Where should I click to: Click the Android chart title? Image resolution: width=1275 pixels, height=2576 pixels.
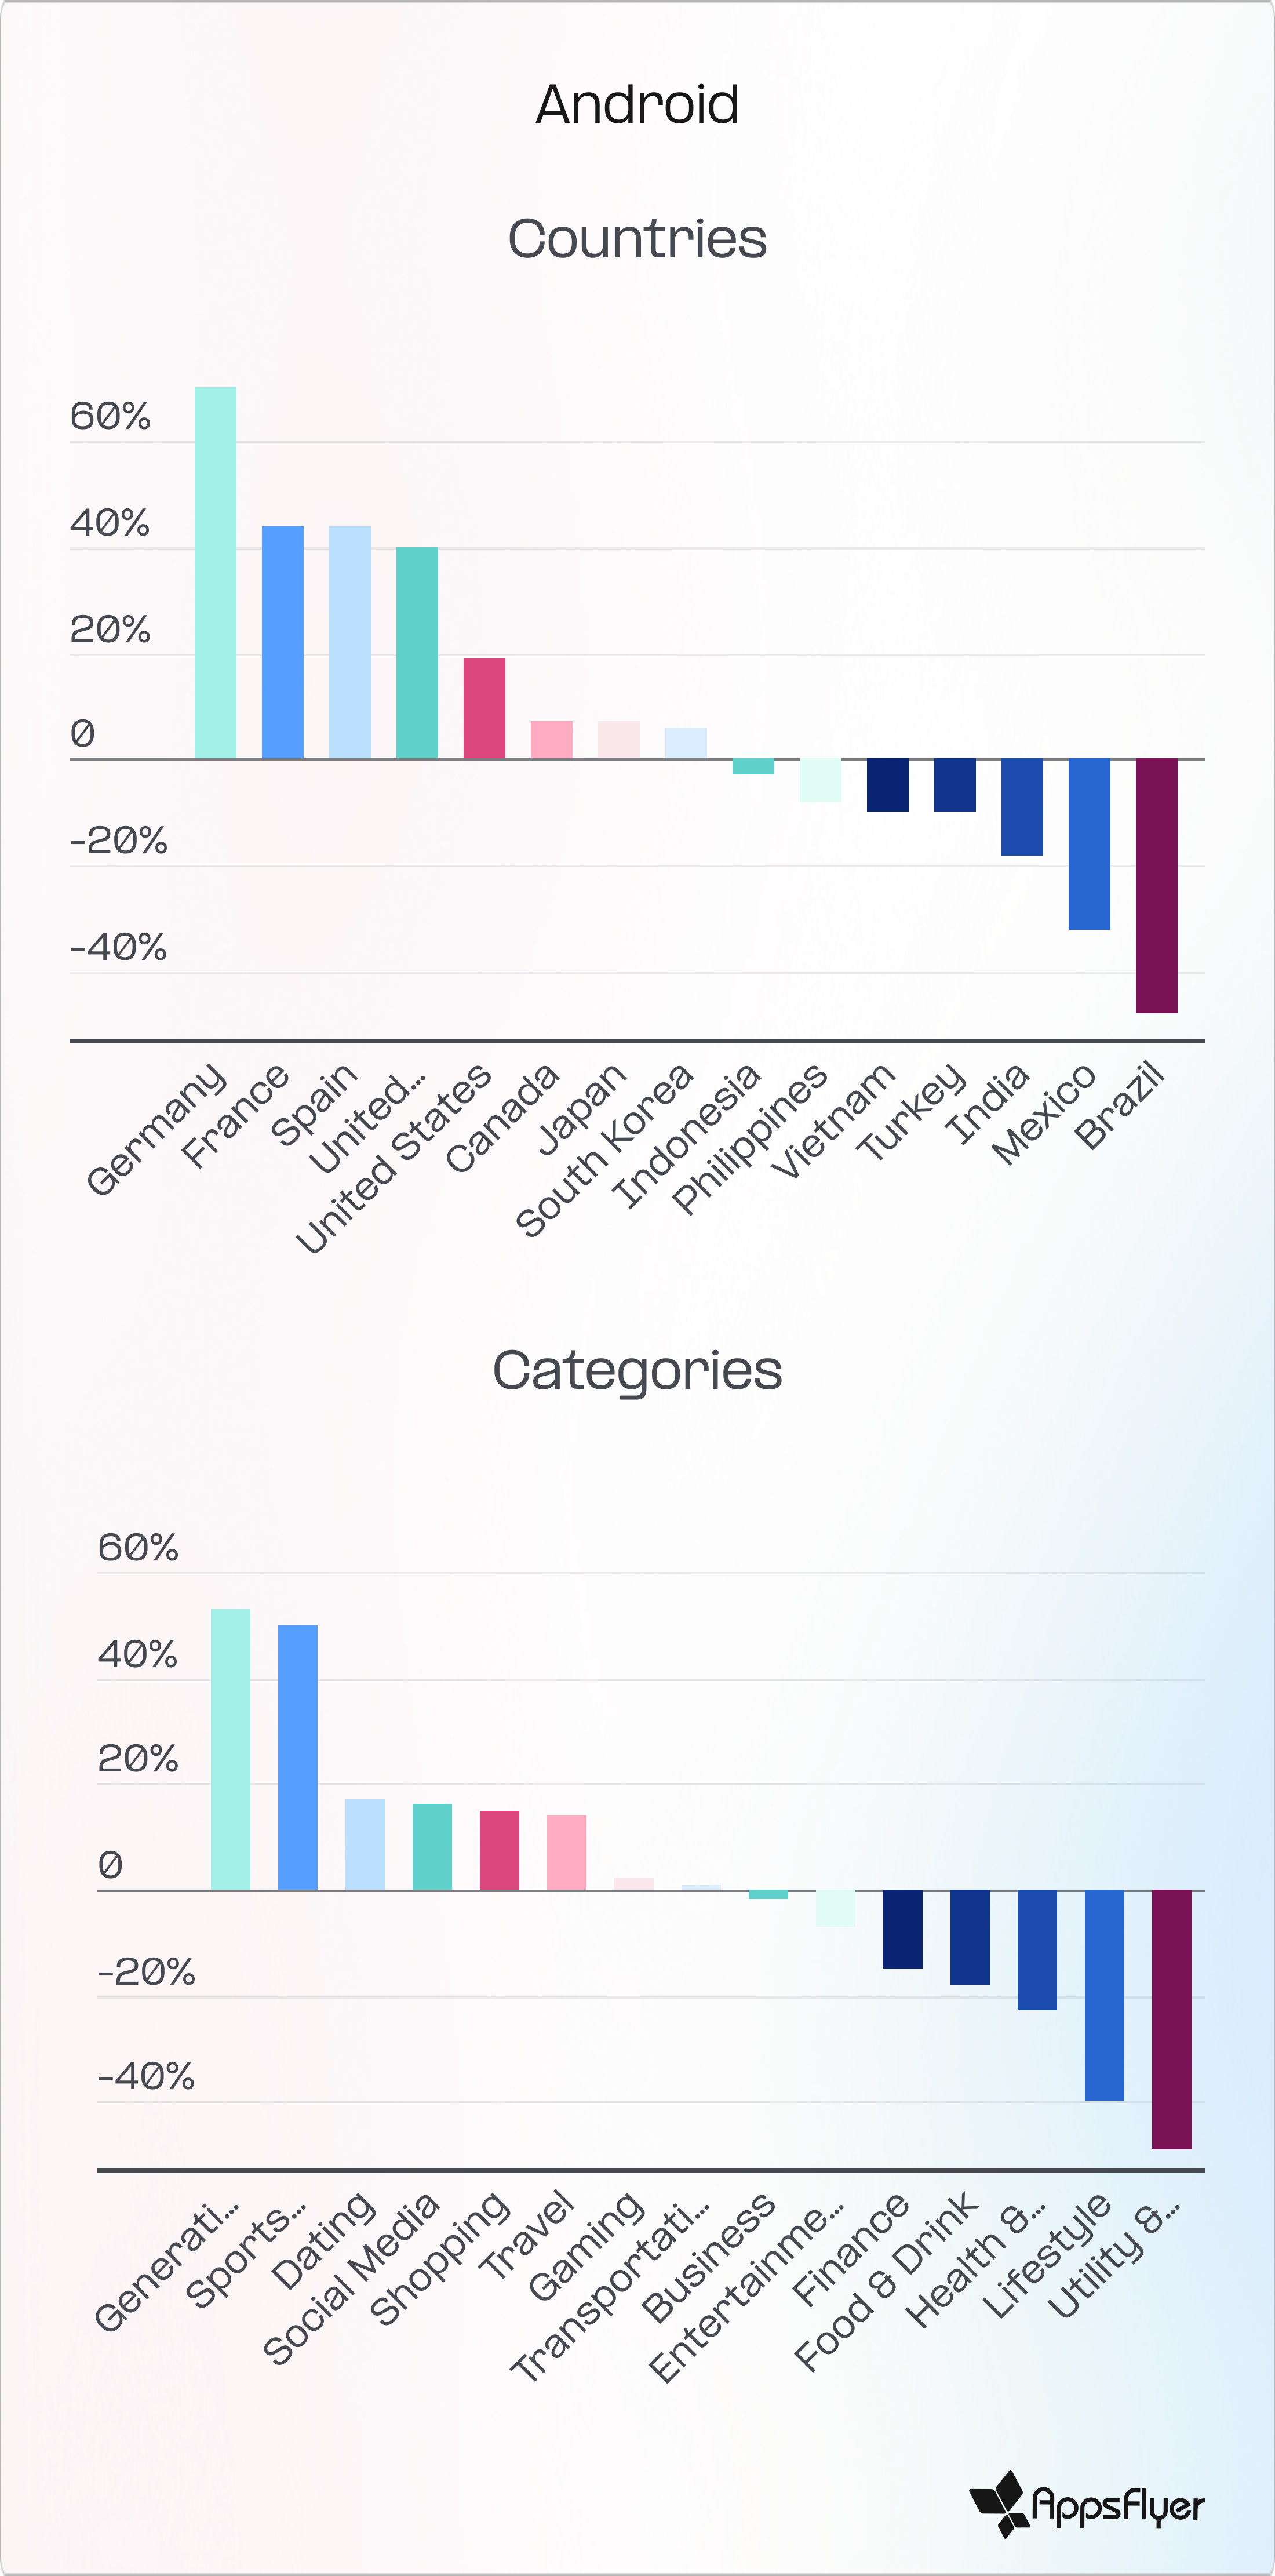pos(637,104)
